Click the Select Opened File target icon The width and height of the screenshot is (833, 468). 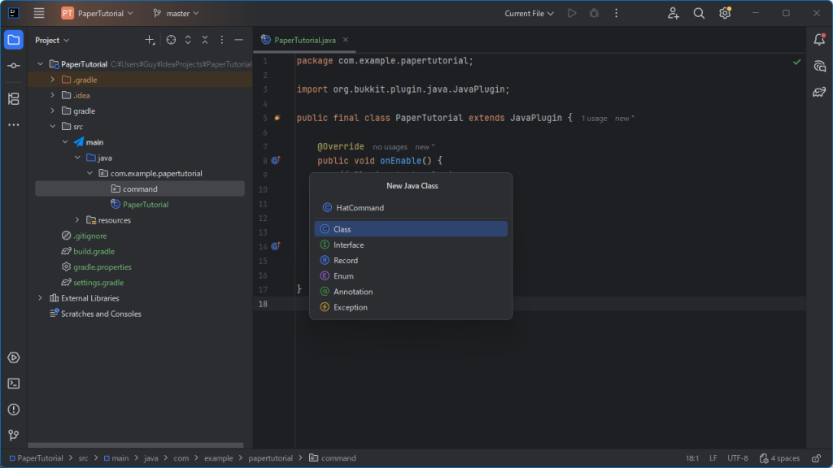pos(171,40)
